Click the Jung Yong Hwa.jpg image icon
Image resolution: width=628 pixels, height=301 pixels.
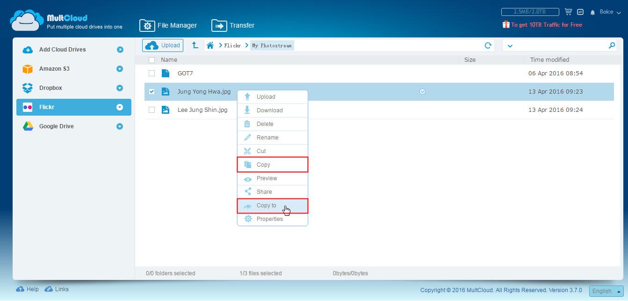[165, 92]
